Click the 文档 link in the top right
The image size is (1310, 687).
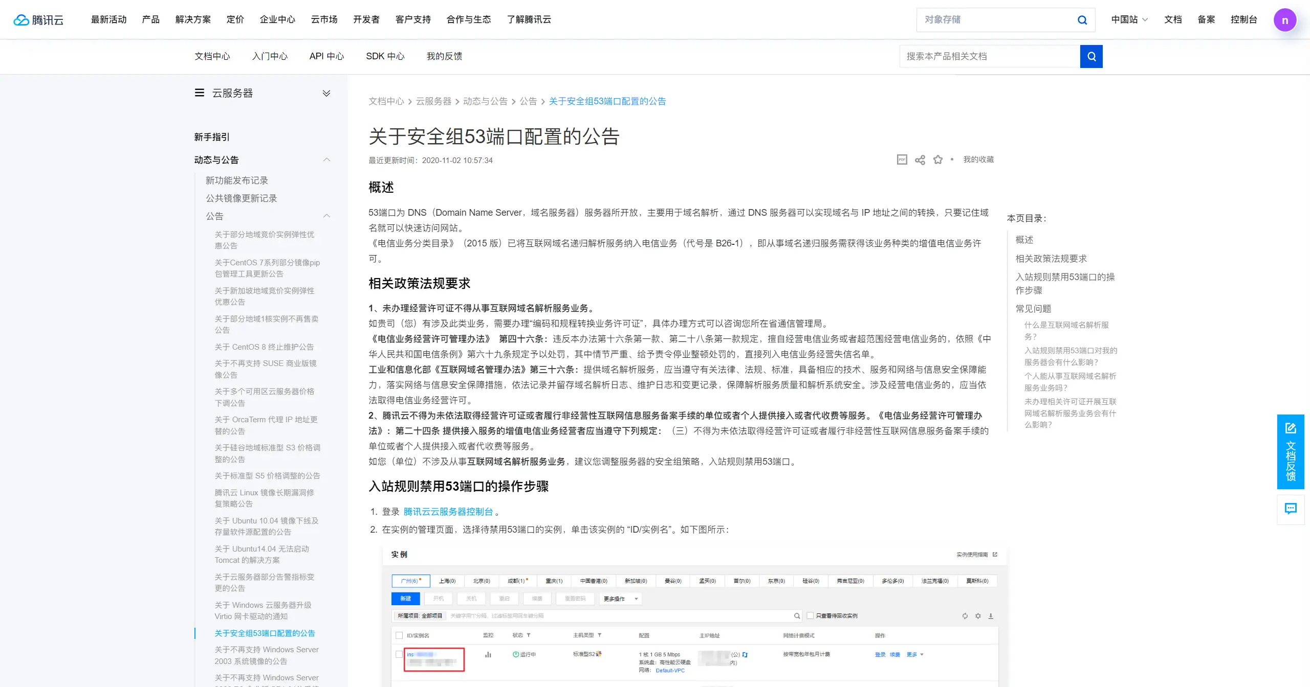[1173, 19]
